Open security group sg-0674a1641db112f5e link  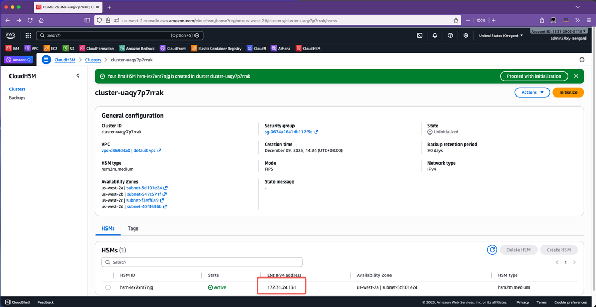(288, 132)
